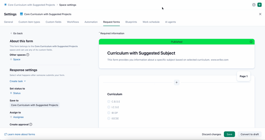Select the C.B.S.E radio option
Image resolution: width=265 pixels, height=140 pixels.
[x=109, y=101]
